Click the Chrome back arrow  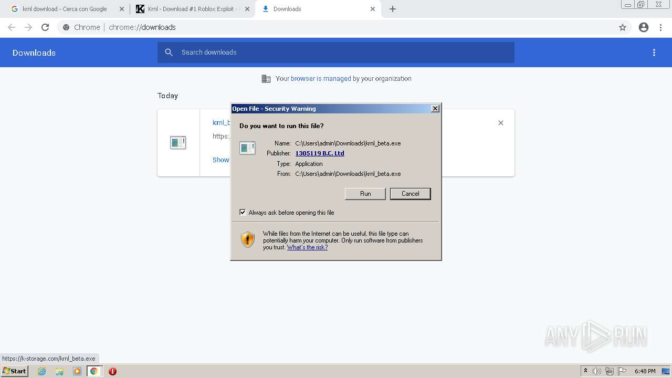pyautogui.click(x=12, y=27)
